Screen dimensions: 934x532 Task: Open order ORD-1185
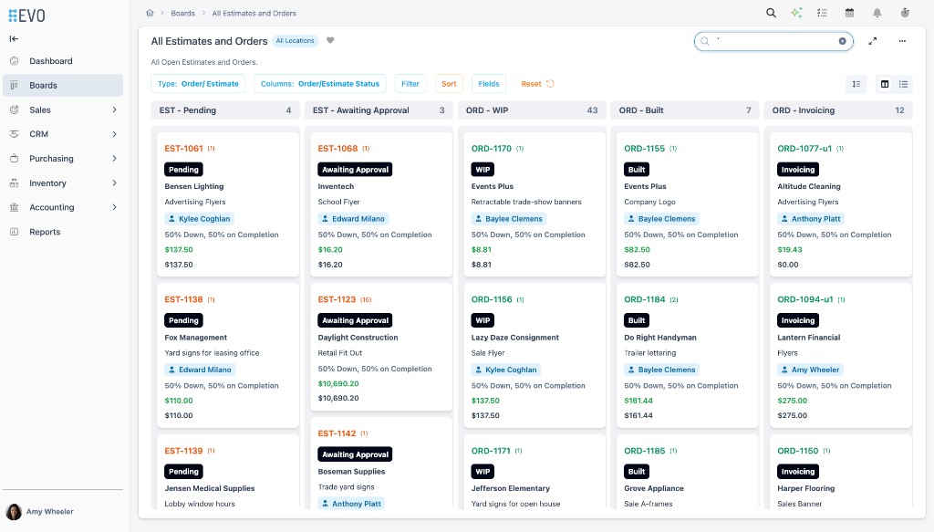click(x=645, y=451)
